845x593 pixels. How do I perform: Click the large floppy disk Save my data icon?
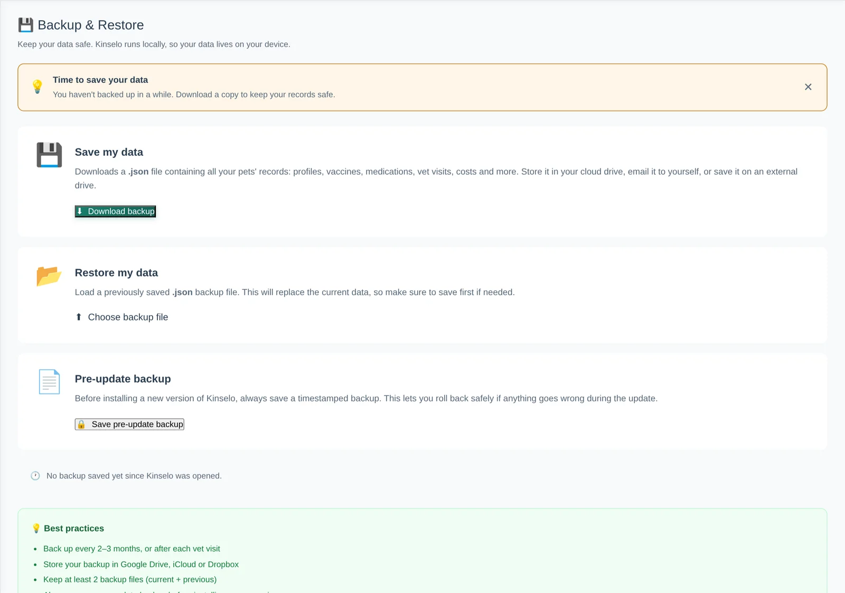tap(49, 155)
